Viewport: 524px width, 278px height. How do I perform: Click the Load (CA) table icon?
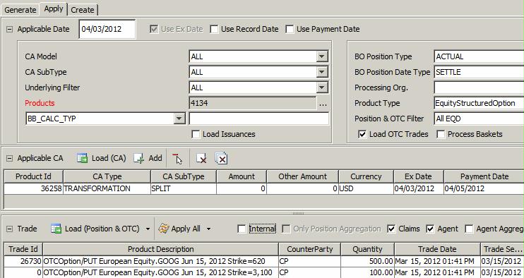coord(82,158)
